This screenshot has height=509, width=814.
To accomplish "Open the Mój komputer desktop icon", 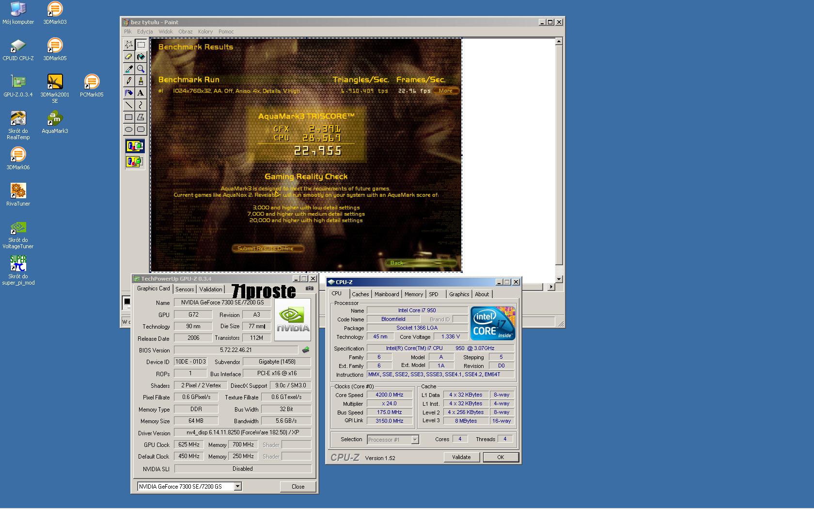I will point(18,13).
